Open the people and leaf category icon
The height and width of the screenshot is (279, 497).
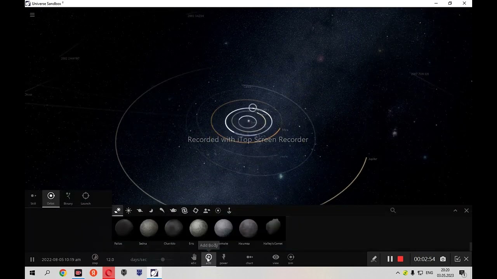207,210
